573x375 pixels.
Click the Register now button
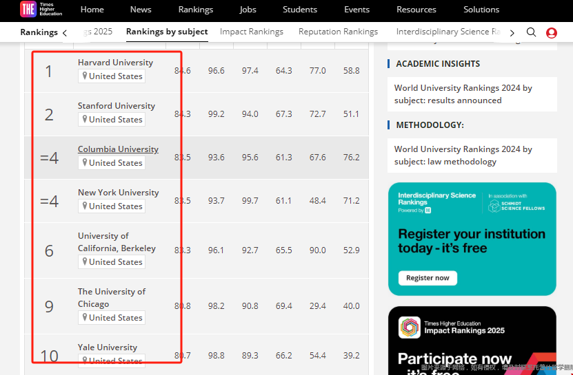click(x=428, y=278)
